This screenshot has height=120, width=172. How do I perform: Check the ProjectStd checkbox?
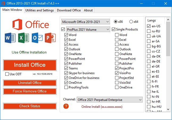pyautogui.click(x=117, y=78)
